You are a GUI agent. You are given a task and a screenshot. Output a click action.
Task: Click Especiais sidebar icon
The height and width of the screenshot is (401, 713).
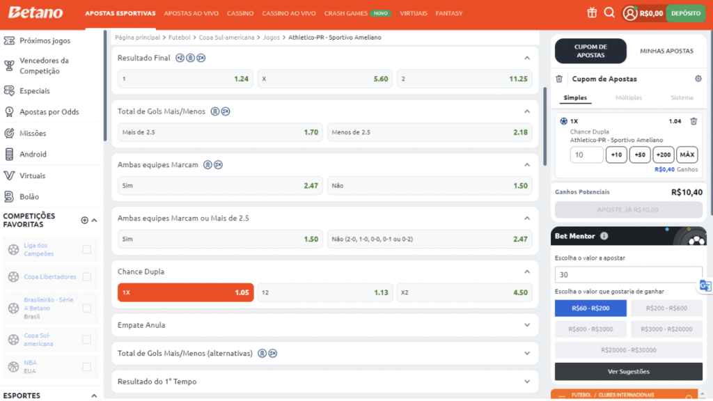coord(9,91)
